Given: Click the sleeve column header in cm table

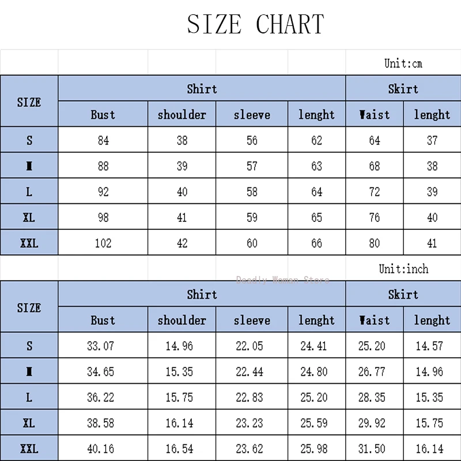Looking at the screenshot, I should click(252, 114).
